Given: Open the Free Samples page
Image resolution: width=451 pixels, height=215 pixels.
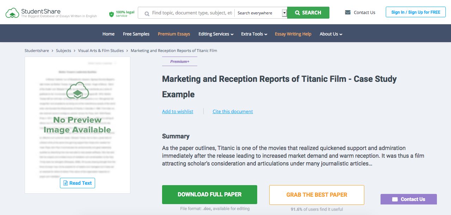Looking at the screenshot, I should click(x=136, y=34).
